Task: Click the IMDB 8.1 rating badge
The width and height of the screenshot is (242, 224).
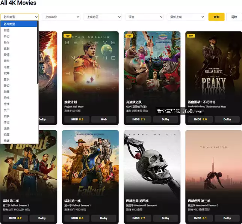Action: (x=200, y=218)
